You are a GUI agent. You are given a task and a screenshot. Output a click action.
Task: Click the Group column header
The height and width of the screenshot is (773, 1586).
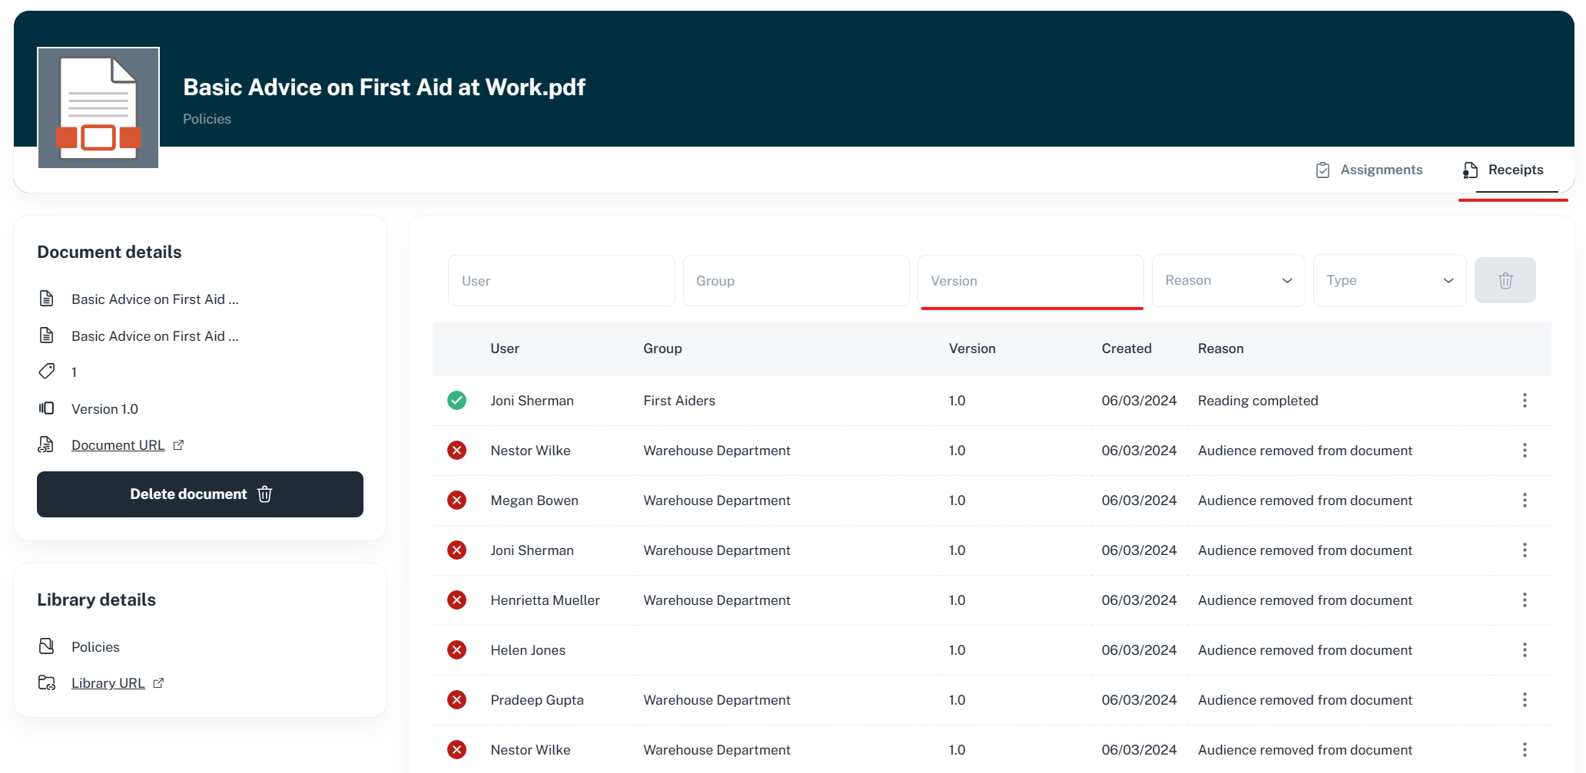point(662,349)
